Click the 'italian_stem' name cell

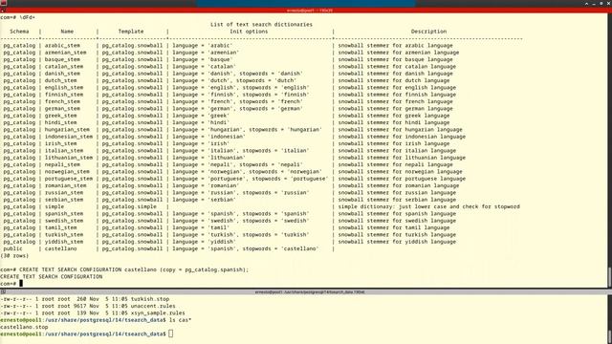(64, 151)
